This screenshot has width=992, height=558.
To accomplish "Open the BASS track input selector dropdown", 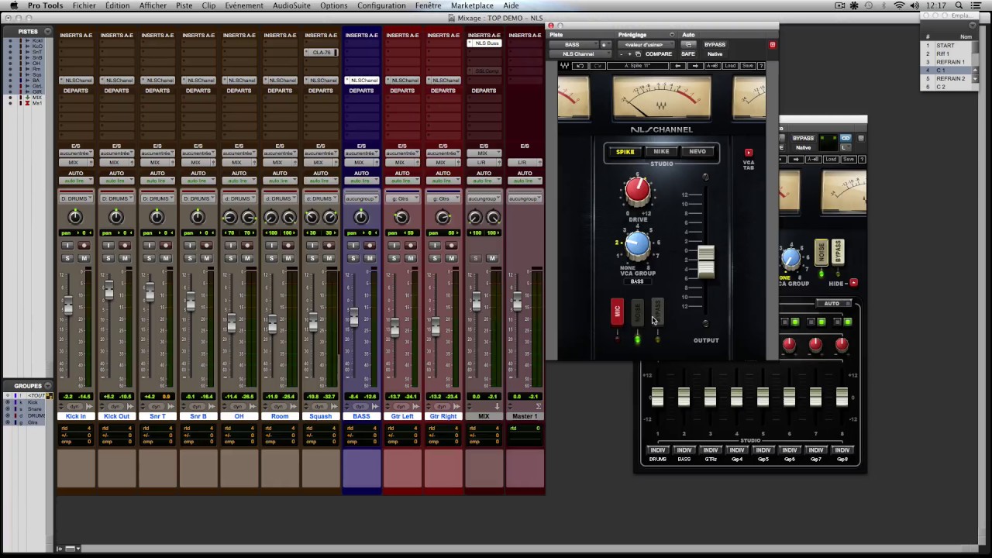I will click(x=361, y=153).
